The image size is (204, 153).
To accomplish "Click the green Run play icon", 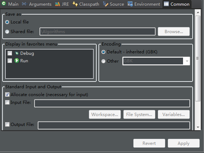I will click(x=17, y=61).
